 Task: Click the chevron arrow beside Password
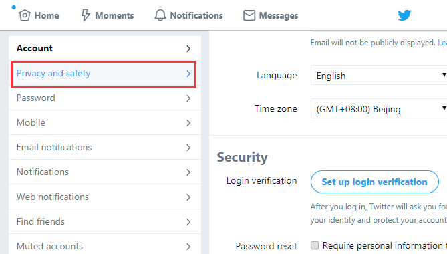(x=188, y=98)
